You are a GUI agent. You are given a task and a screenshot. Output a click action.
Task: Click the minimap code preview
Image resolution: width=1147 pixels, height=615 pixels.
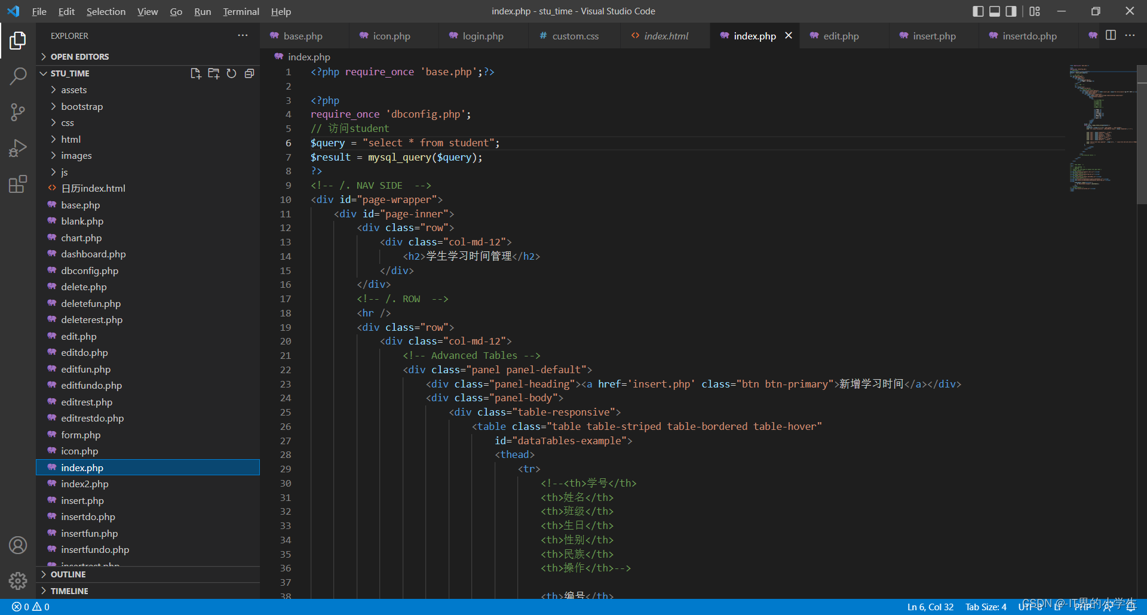(x=1102, y=128)
